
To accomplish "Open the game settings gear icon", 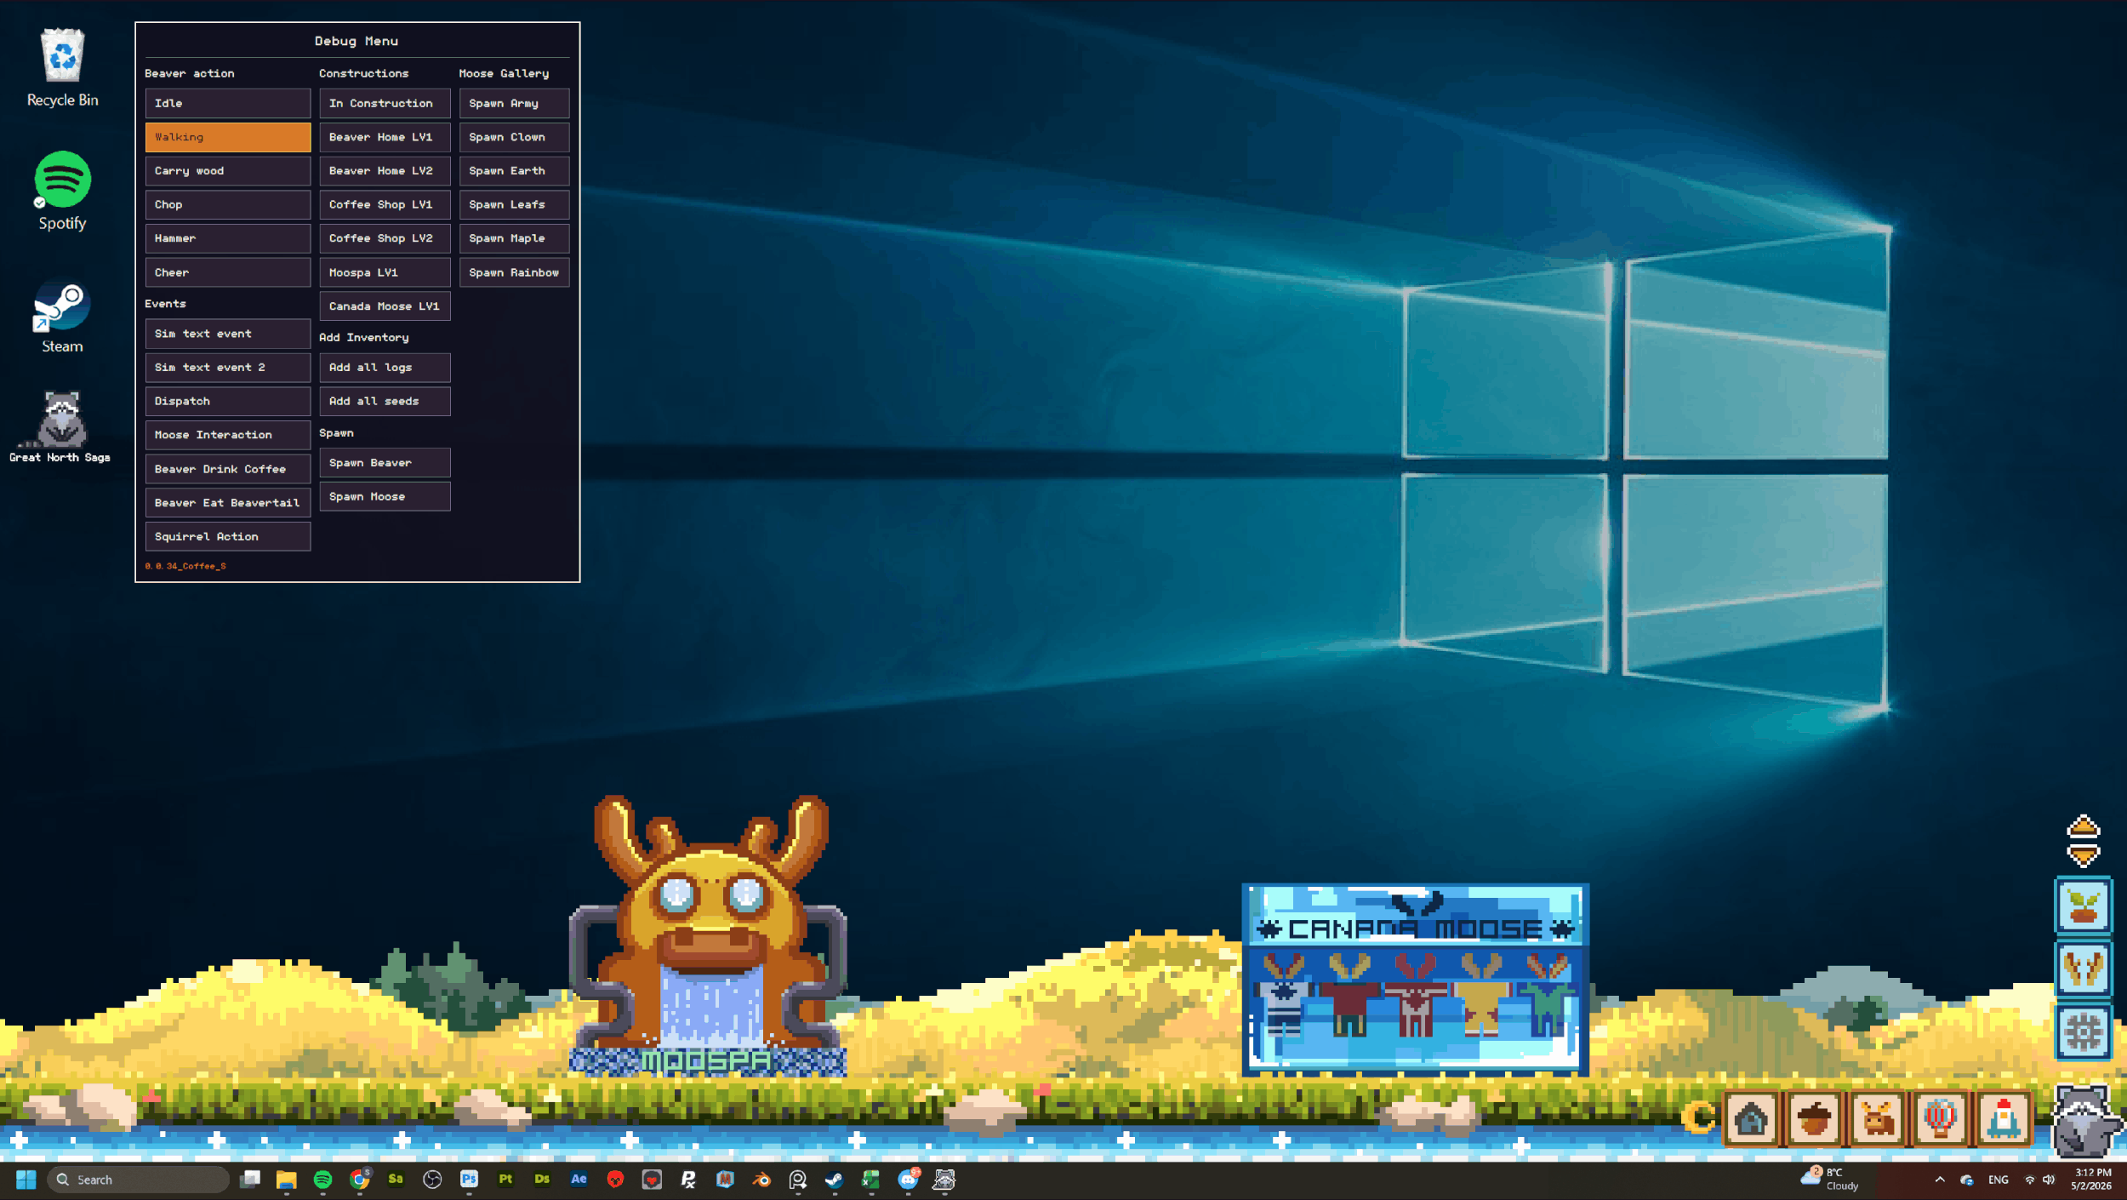I will point(2083,1032).
